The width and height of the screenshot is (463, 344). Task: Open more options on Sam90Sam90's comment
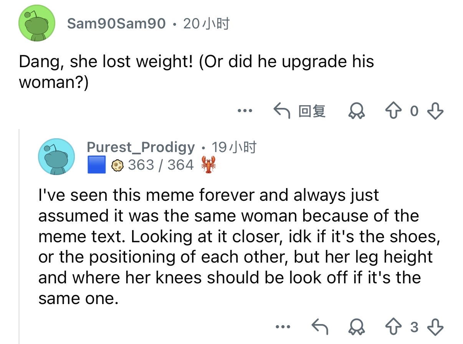point(245,111)
